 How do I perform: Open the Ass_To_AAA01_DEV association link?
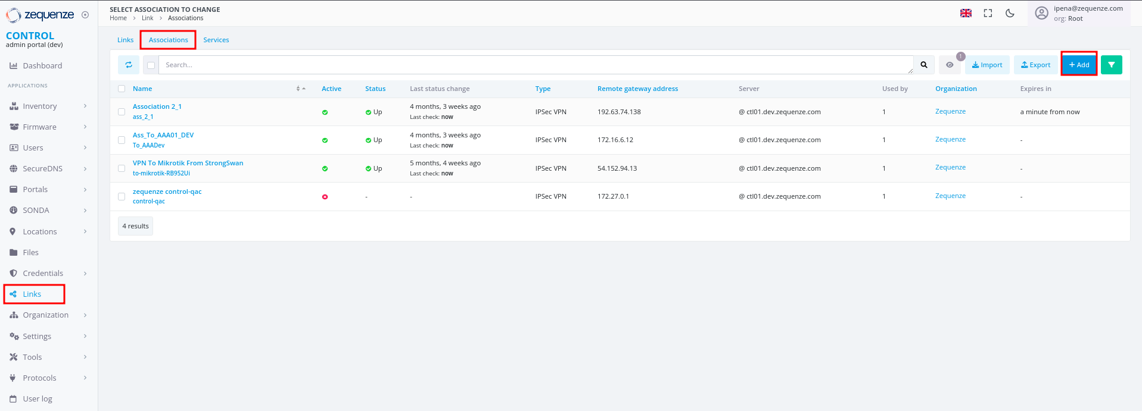coord(163,135)
